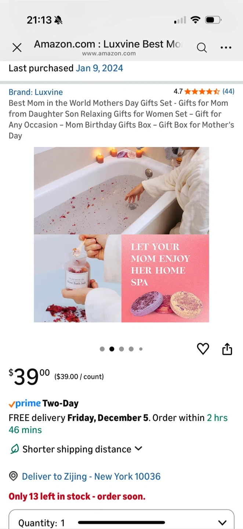Select the third image carousel dot
Screen dimensions: 243x529
tap(121, 349)
